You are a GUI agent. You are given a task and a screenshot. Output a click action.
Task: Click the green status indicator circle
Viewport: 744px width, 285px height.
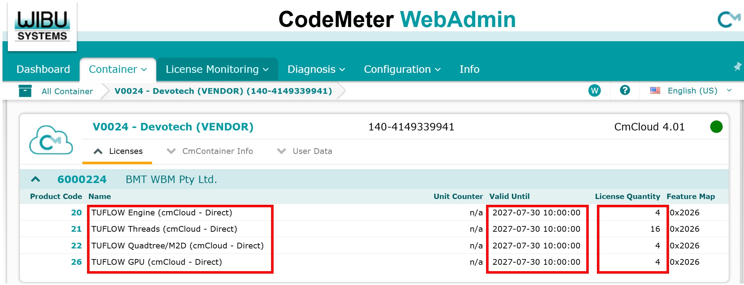(x=716, y=127)
